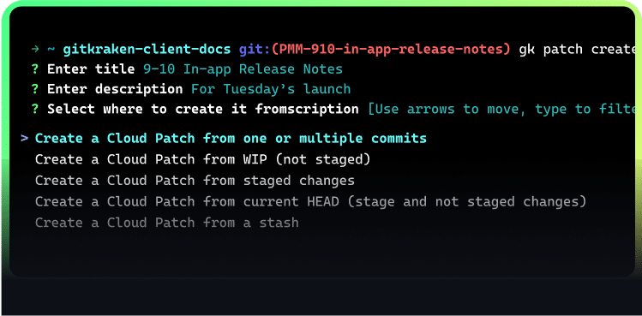
Task: Click the title value 9-10 In-app Release Notes
Action: [243, 69]
